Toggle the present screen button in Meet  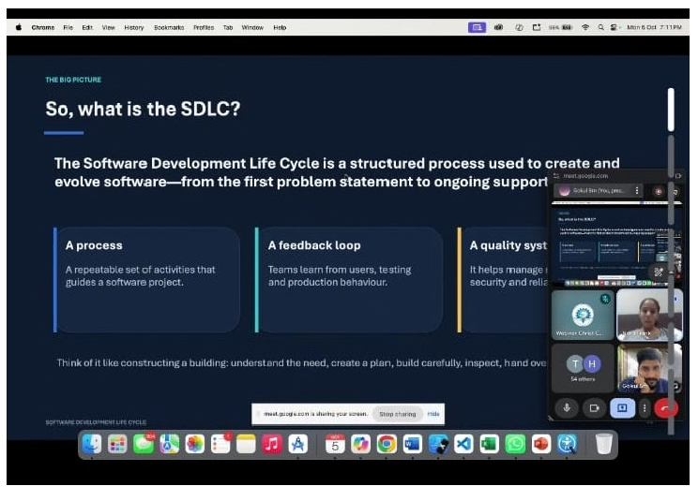point(622,408)
